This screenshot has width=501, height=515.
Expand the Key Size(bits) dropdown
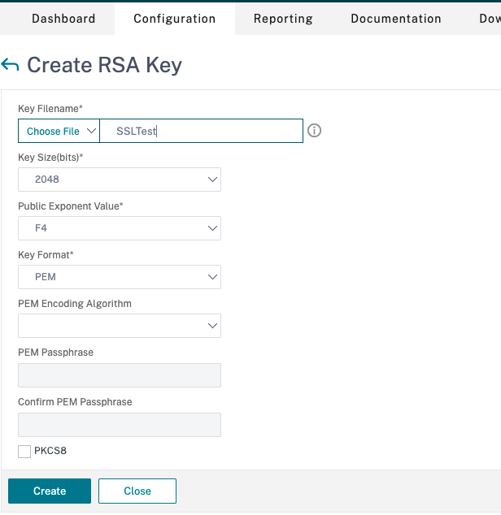(120, 180)
